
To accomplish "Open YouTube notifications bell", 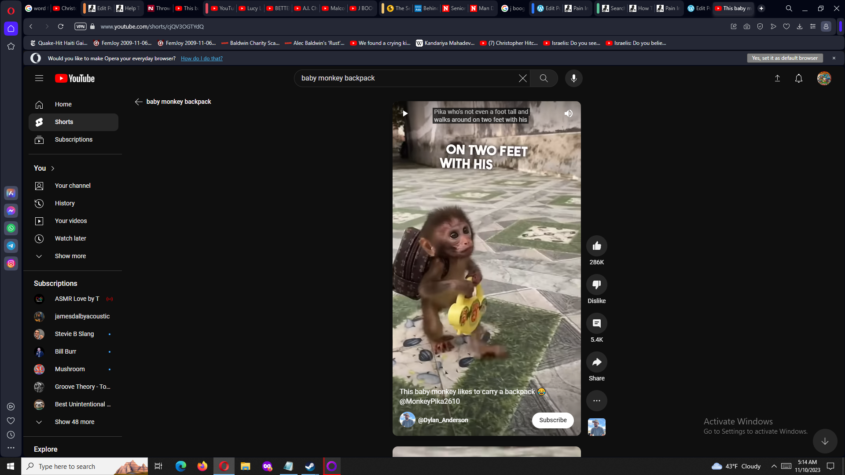I will tap(798, 78).
